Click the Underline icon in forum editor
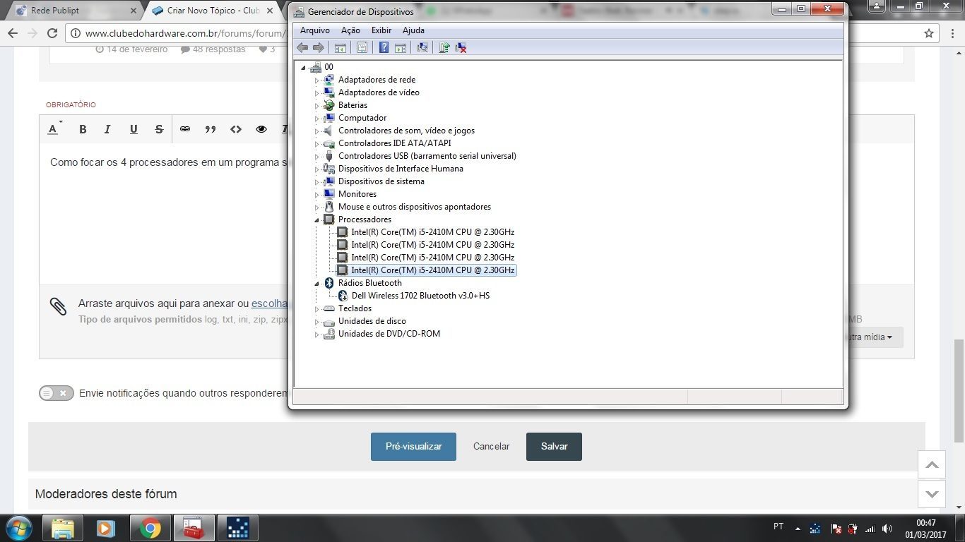The width and height of the screenshot is (965, 542). click(134, 129)
